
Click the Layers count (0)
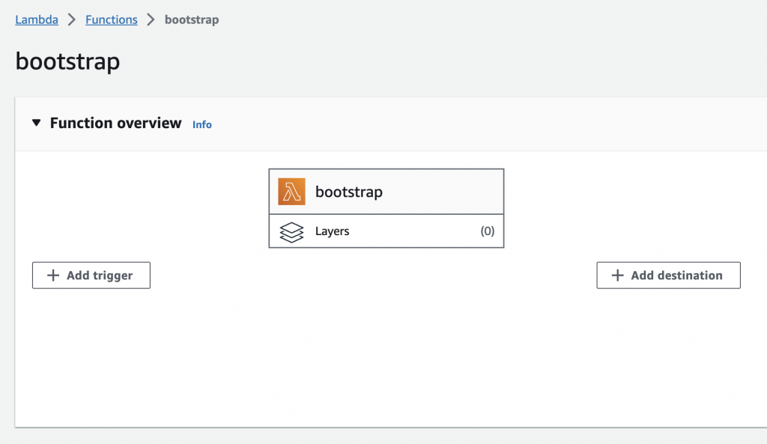click(487, 231)
